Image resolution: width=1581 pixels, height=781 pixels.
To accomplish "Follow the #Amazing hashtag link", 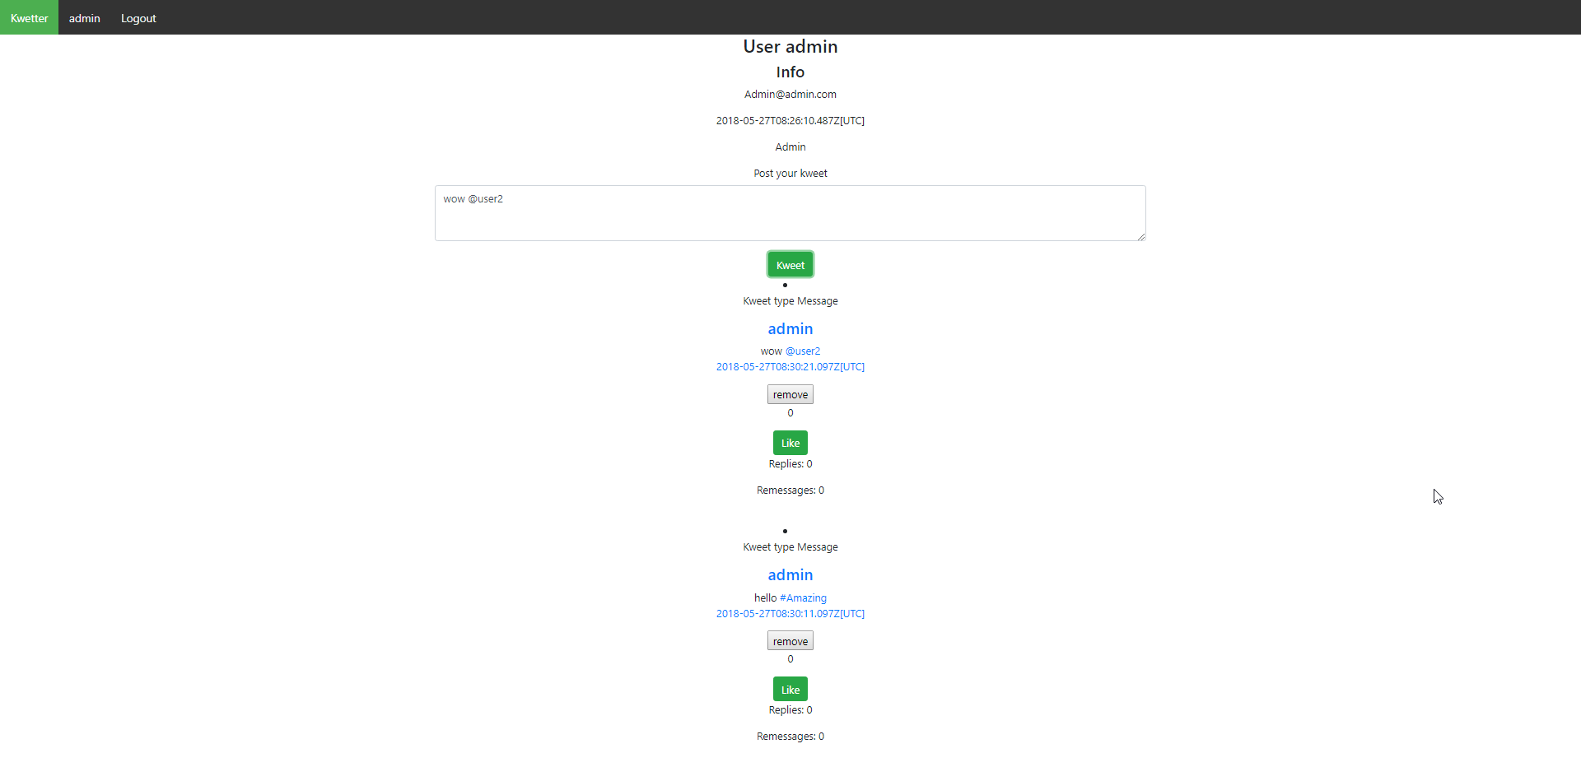I will (803, 598).
